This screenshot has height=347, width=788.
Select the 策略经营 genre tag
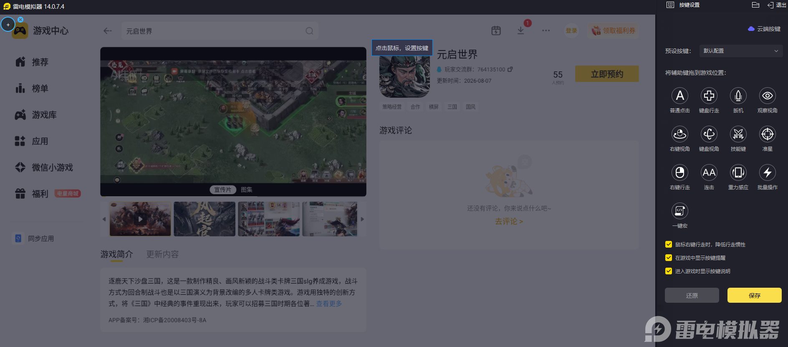click(392, 107)
